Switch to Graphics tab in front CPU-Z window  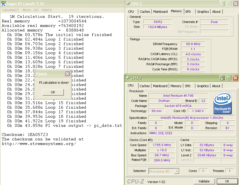[203, 86]
